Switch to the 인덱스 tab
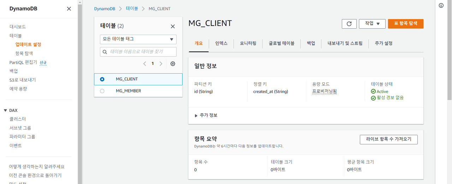The height and width of the screenshot is (184, 452). click(x=221, y=43)
